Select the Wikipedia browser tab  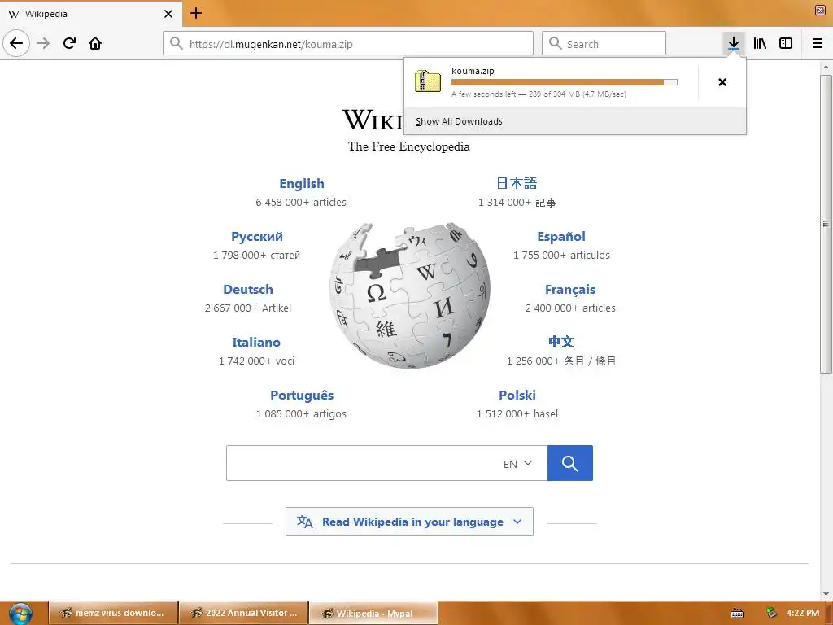[91, 13]
